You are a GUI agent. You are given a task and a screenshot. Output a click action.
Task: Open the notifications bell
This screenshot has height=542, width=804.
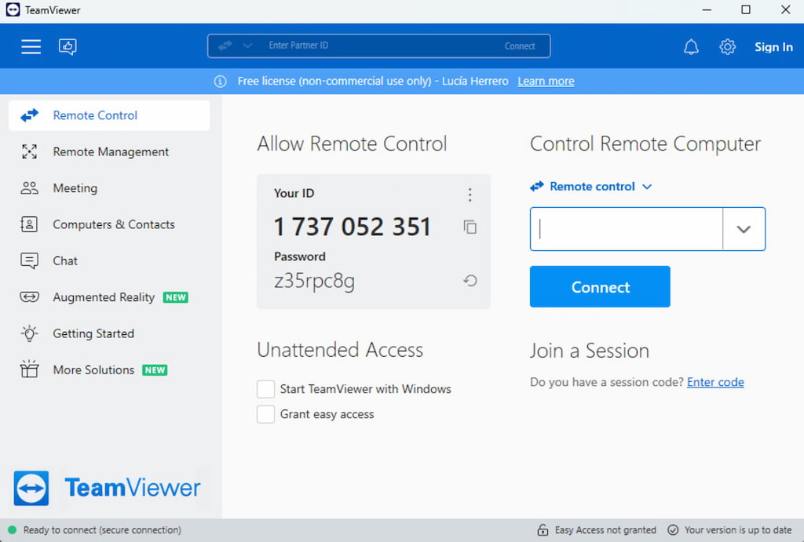coord(691,46)
